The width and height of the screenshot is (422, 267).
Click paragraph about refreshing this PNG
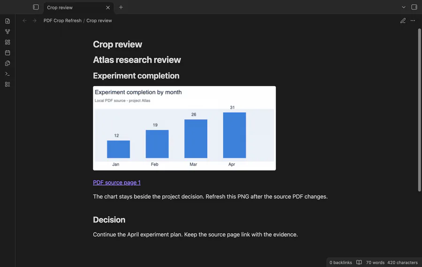pos(210,197)
